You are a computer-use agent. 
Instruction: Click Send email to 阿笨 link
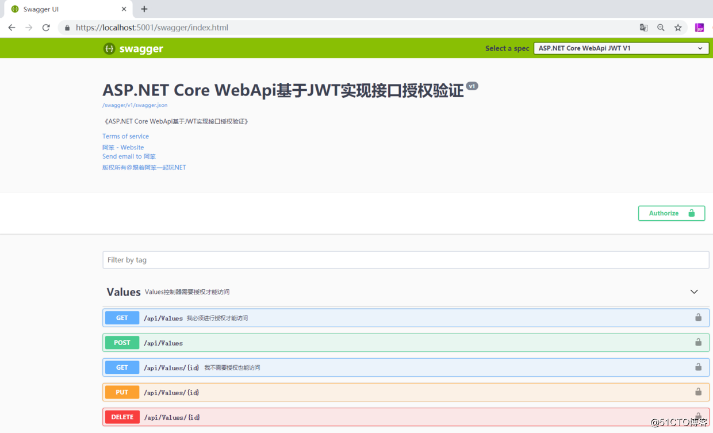pyautogui.click(x=129, y=156)
